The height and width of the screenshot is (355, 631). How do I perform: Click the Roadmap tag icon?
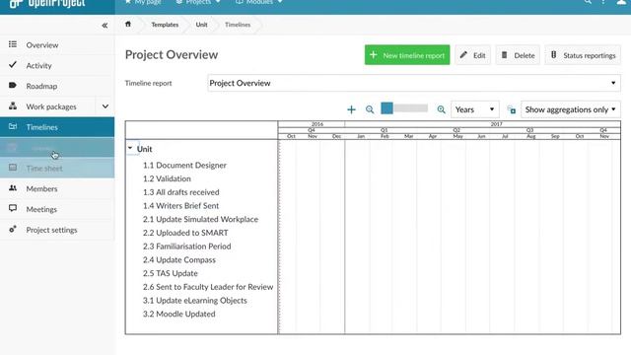pyautogui.click(x=13, y=86)
